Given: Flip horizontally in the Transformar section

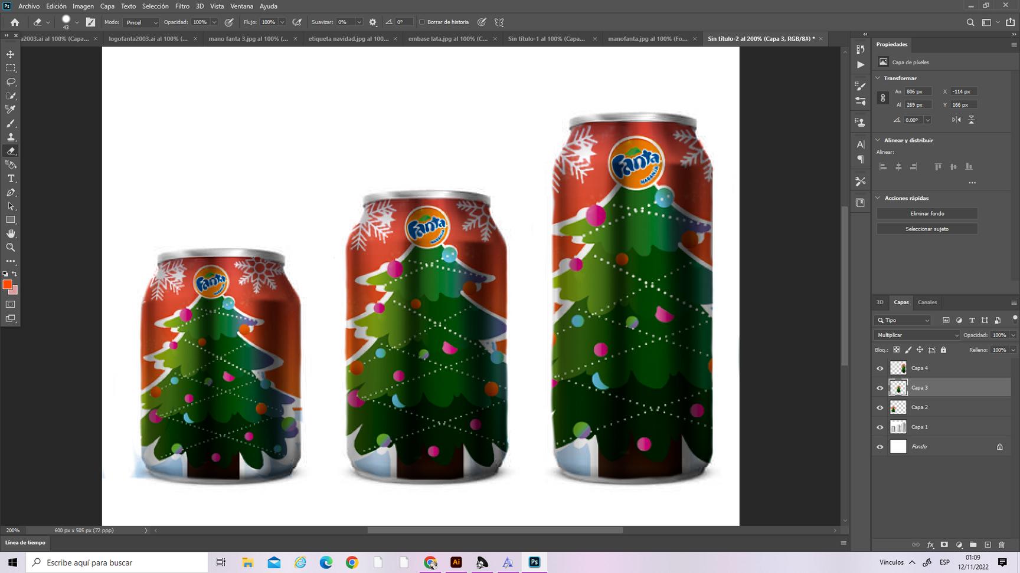Looking at the screenshot, I should tap(956, 120).
